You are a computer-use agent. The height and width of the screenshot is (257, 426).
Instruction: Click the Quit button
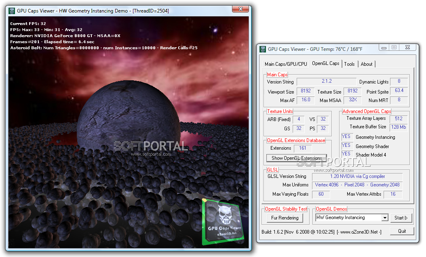click(402, 231)
